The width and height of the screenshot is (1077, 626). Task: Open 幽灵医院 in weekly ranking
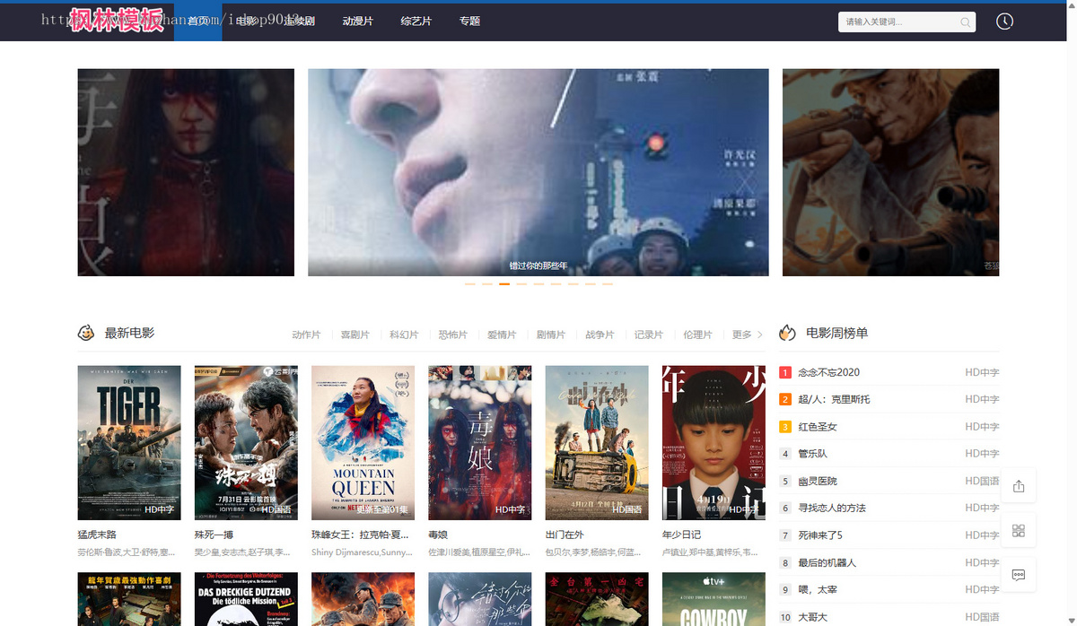click(818, 482)
